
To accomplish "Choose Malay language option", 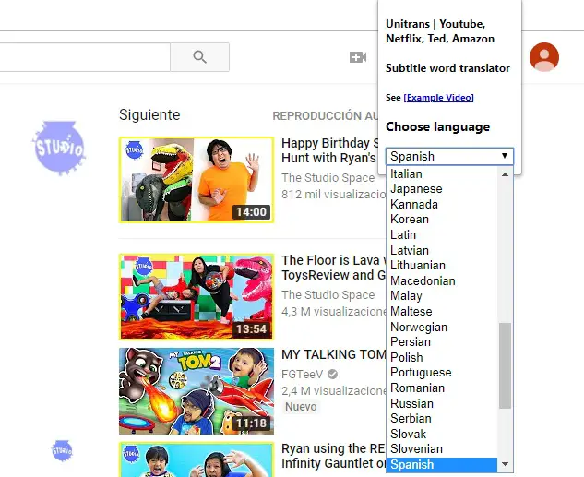I will tap(442, 296).
